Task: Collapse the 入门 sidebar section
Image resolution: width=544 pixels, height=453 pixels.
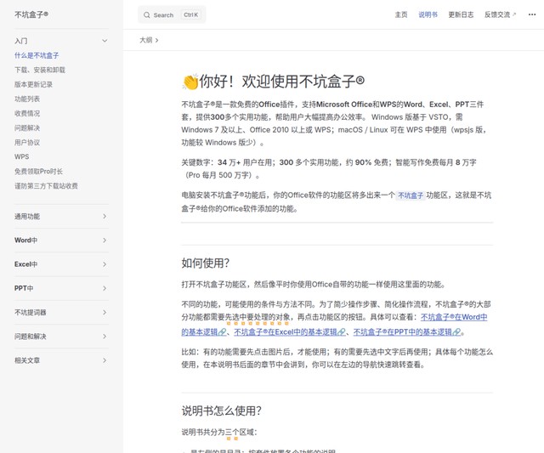Action: coord(105,41)
